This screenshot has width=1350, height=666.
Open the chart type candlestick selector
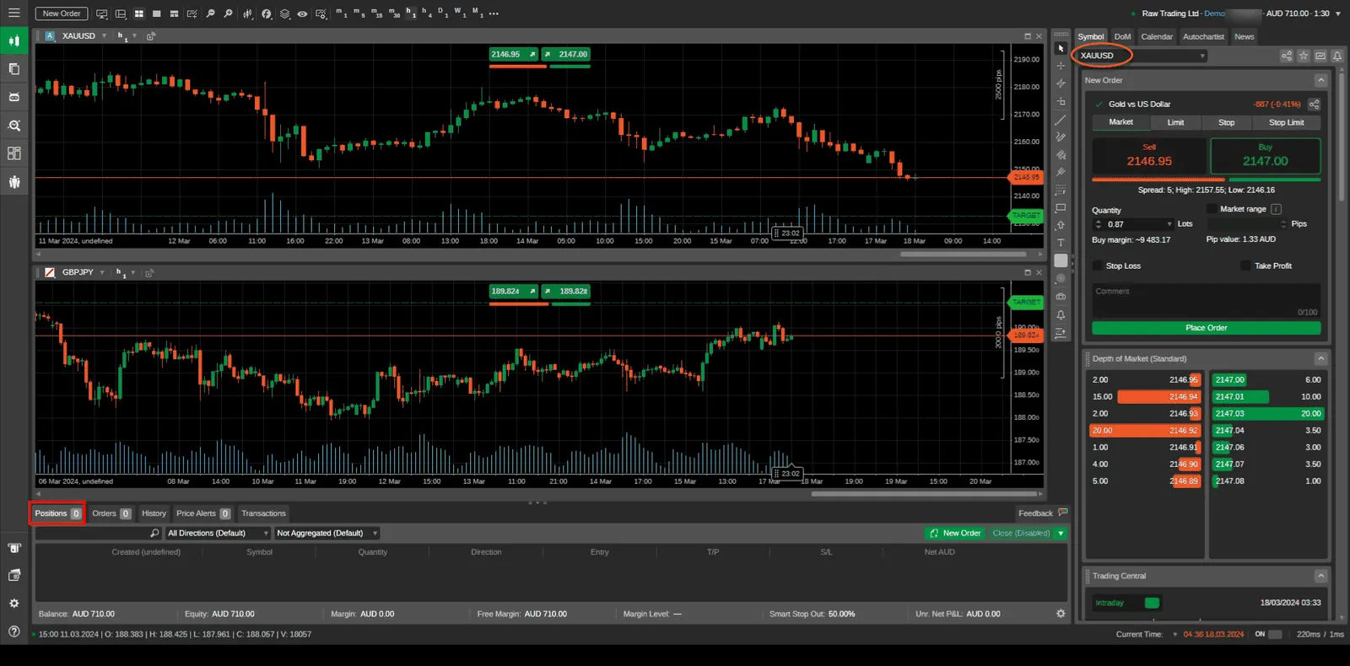click(248, 13)
